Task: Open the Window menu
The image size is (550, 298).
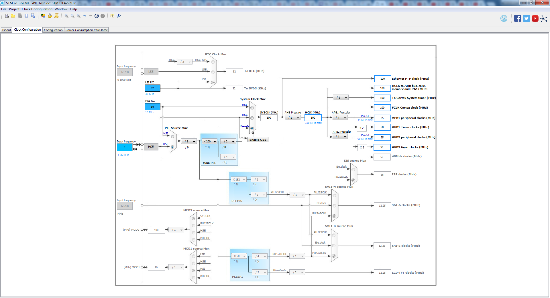Action: tap(61, 9)
